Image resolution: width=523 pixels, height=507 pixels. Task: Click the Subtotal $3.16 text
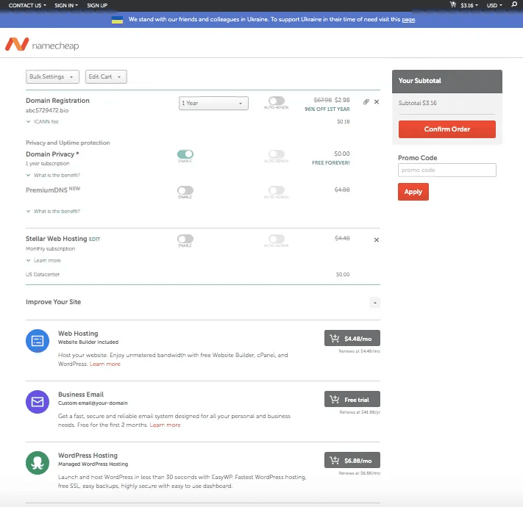[x=418, y=103]
